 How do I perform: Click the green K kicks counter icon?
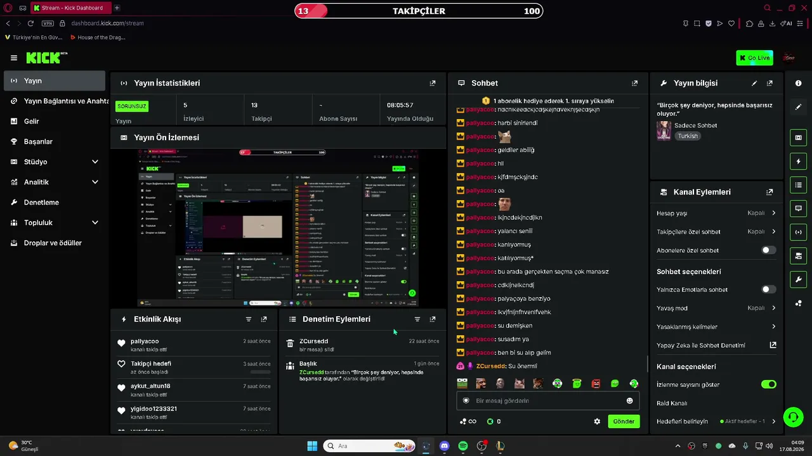tap(490, 421)
